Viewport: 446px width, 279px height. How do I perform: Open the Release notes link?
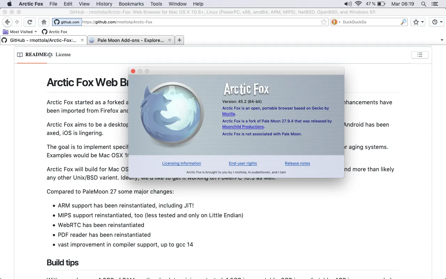click(x=297, y=163)
